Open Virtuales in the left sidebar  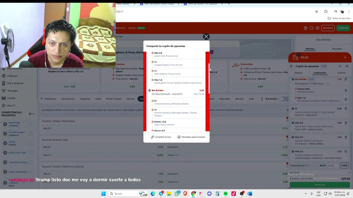[x=12, y=91]
